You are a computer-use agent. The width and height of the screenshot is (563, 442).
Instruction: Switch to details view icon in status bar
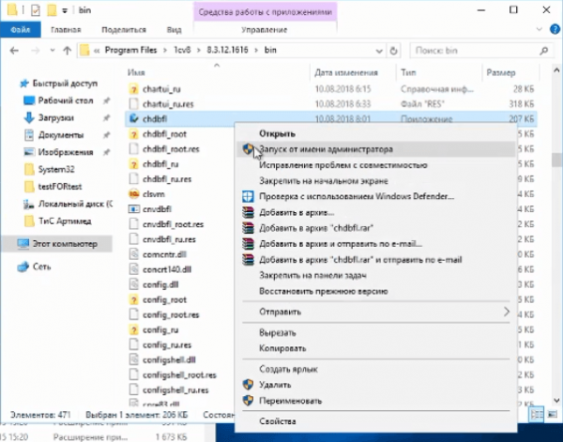[537, 415]
